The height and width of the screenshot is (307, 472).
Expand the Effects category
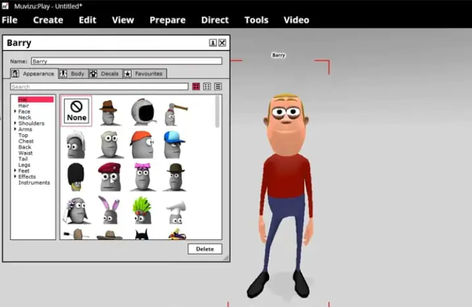coord(16,177)
